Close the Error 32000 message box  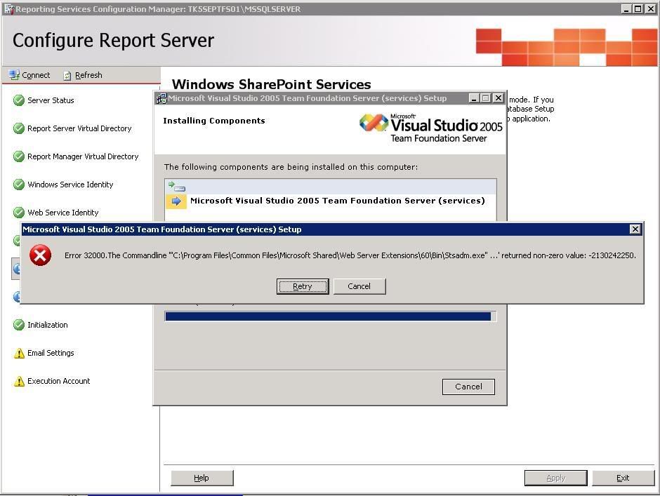[635, 229]
